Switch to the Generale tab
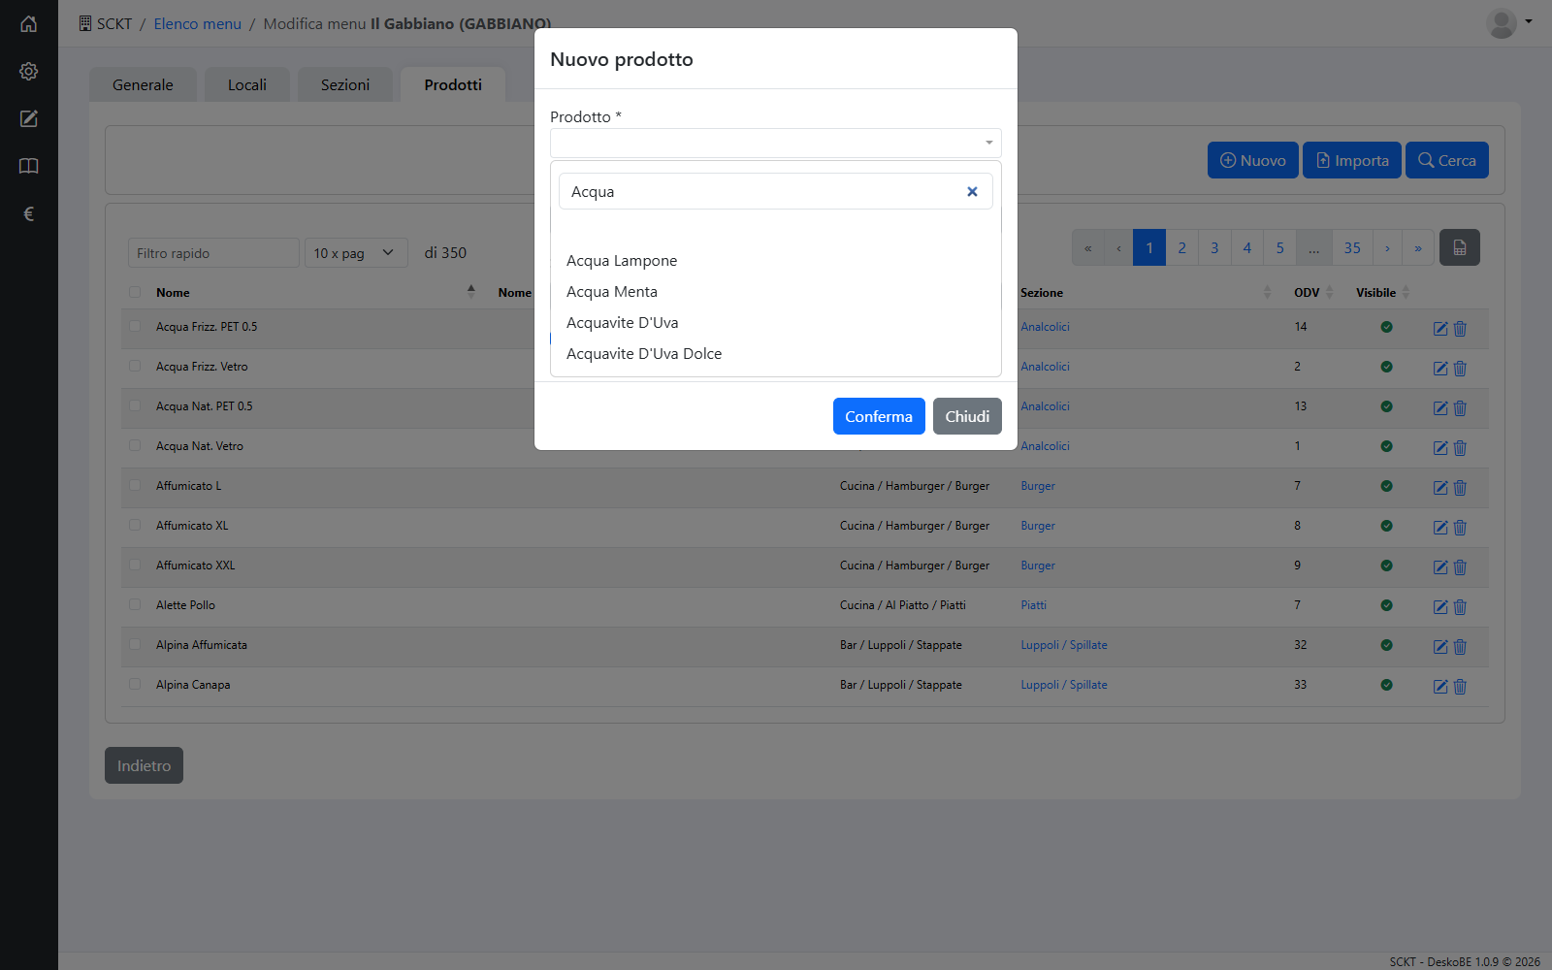1552x970 pixels. tap(143, 85)
